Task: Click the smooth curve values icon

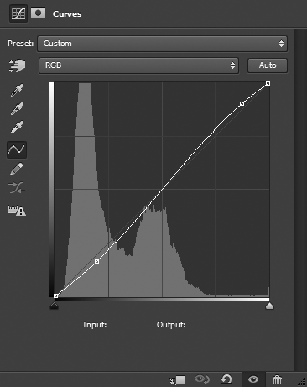Action: [x=17, y=187]
